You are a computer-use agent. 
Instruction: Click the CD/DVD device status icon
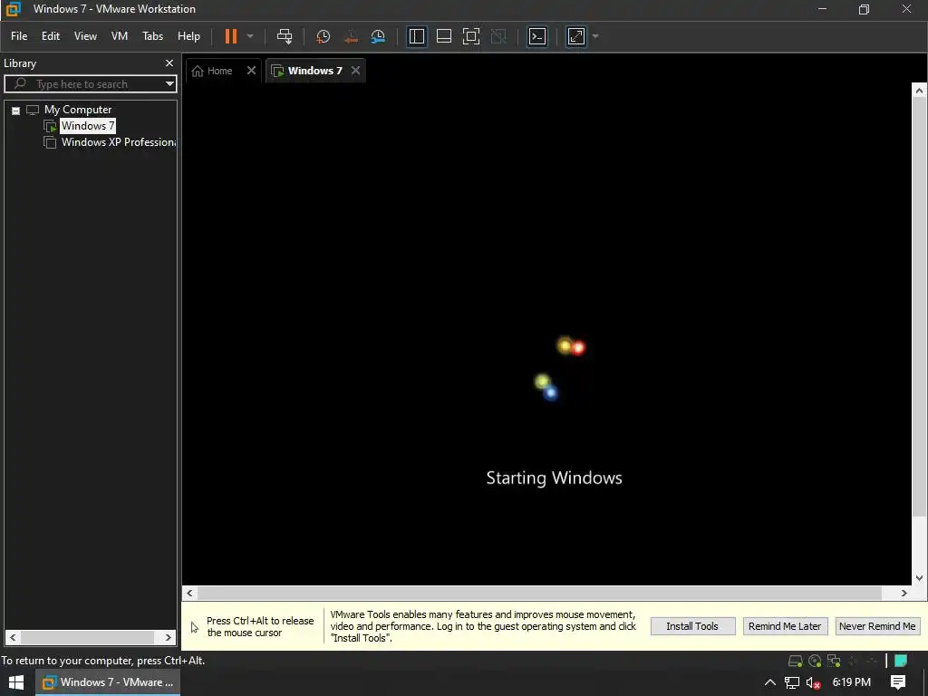(815, 661)
